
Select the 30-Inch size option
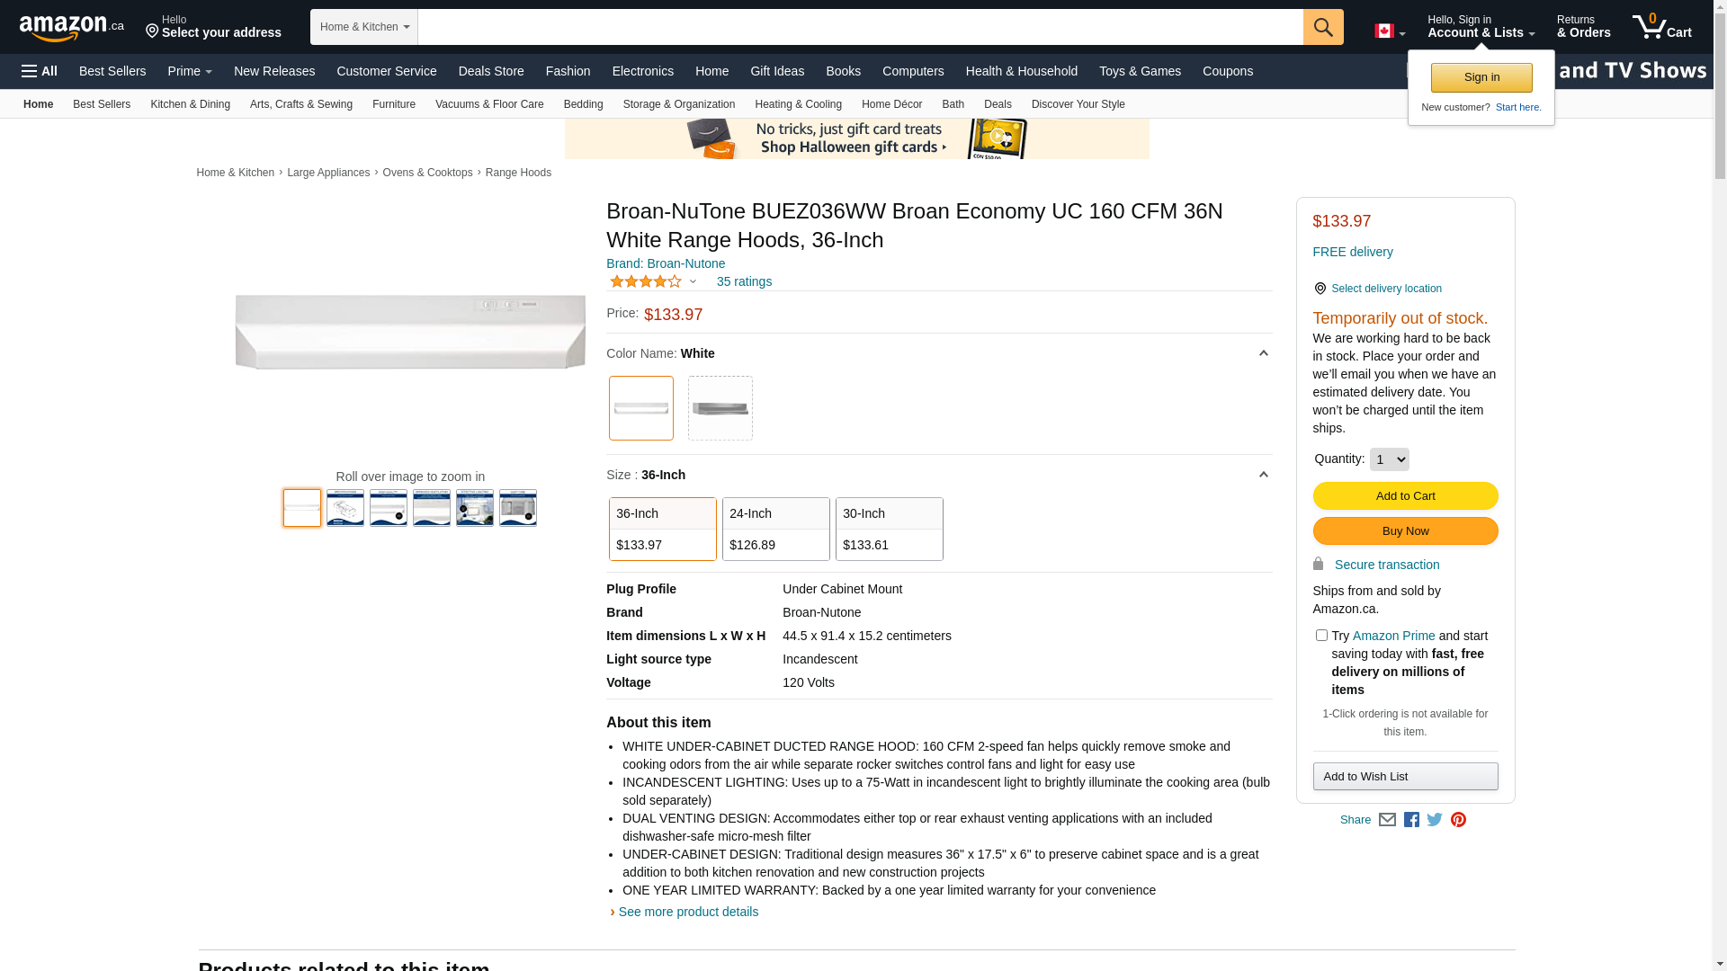tap(889, 529)
